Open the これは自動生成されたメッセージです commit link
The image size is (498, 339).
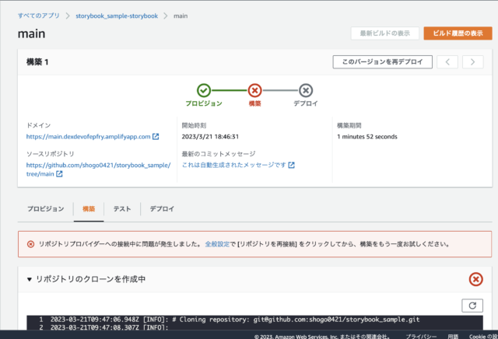233,165
